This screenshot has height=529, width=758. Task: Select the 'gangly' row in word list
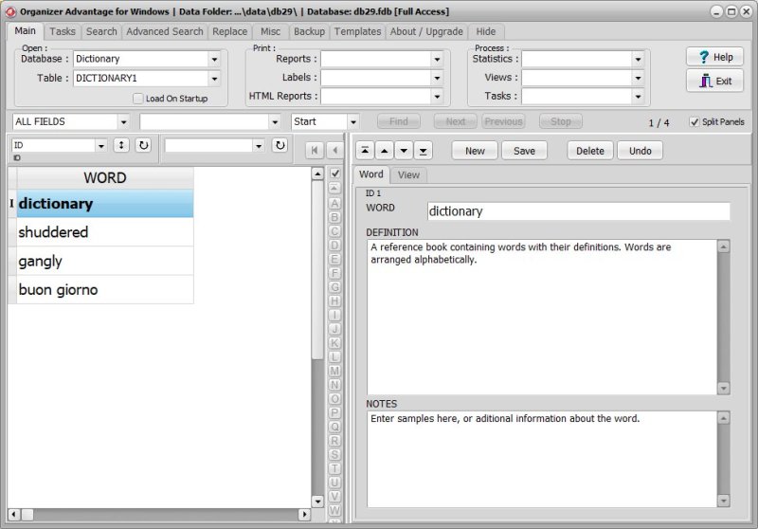tap(104, 261)
